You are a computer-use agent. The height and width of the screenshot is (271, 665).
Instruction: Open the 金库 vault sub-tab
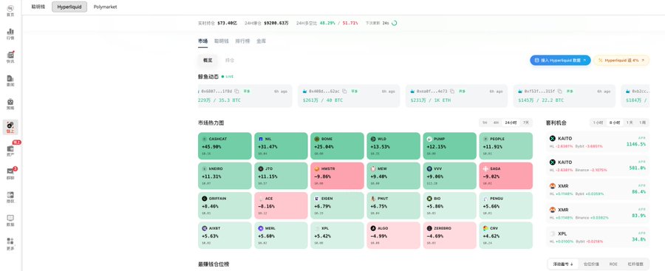[x=262, y=41]
